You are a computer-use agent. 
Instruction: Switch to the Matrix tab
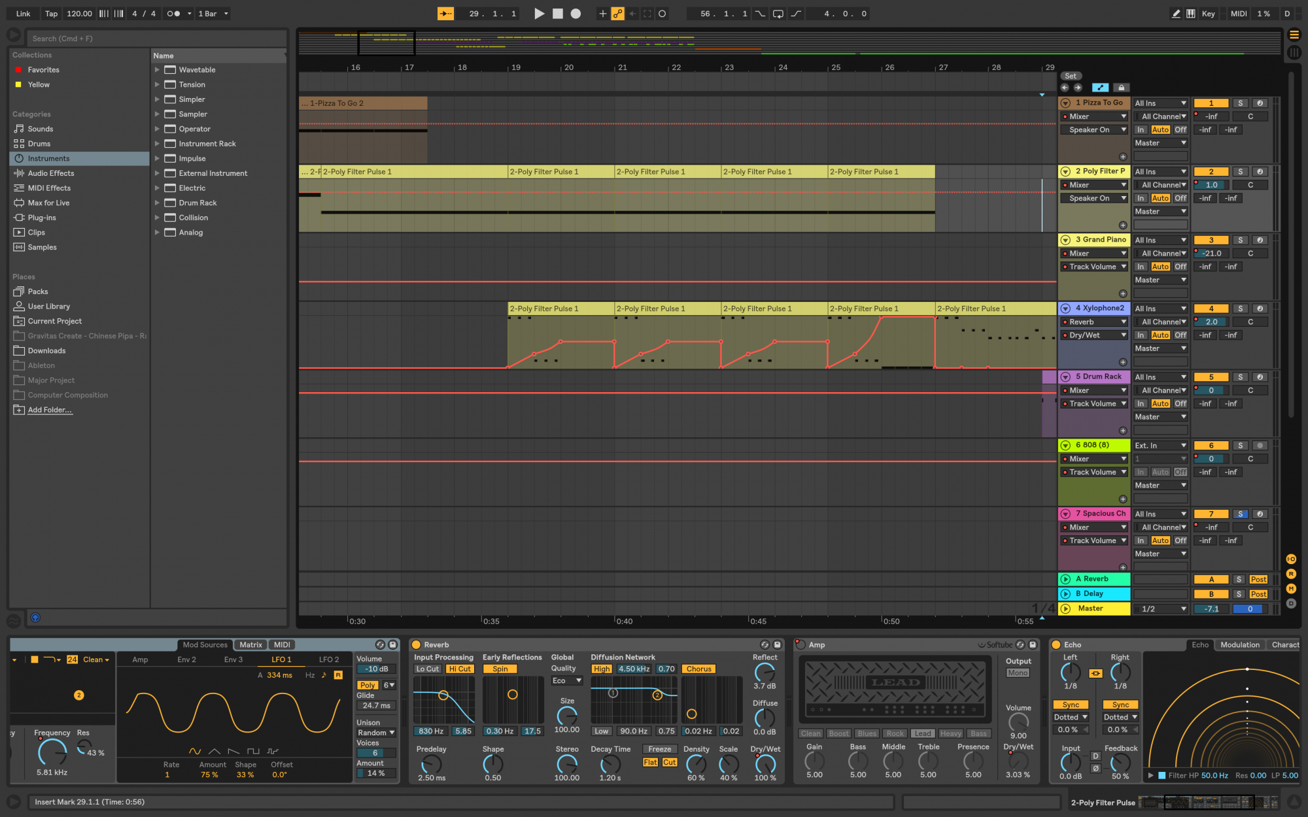[x=250, y=645]
